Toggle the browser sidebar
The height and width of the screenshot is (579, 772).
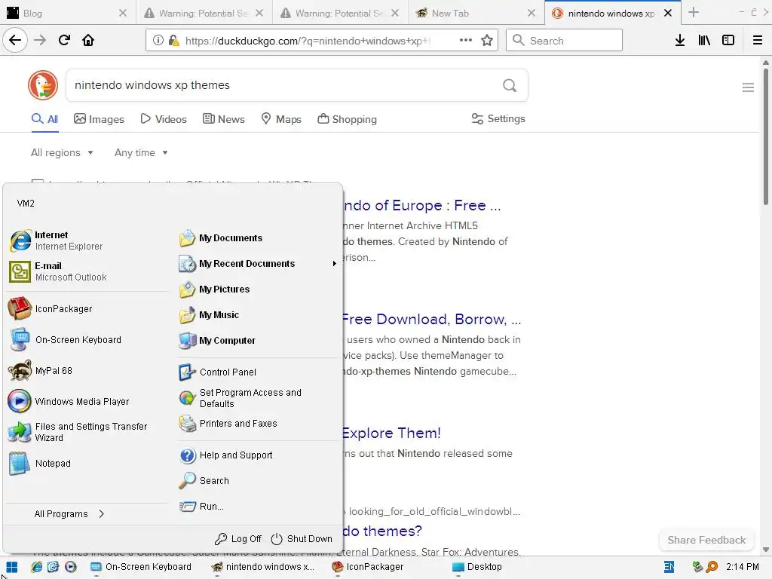pos(728,41)
